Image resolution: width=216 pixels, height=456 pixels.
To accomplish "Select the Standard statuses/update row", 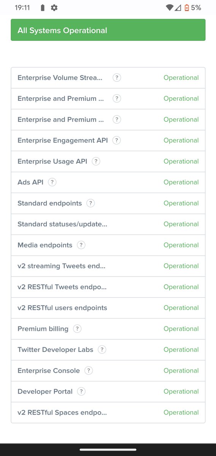I will click(x=108, y=224).
